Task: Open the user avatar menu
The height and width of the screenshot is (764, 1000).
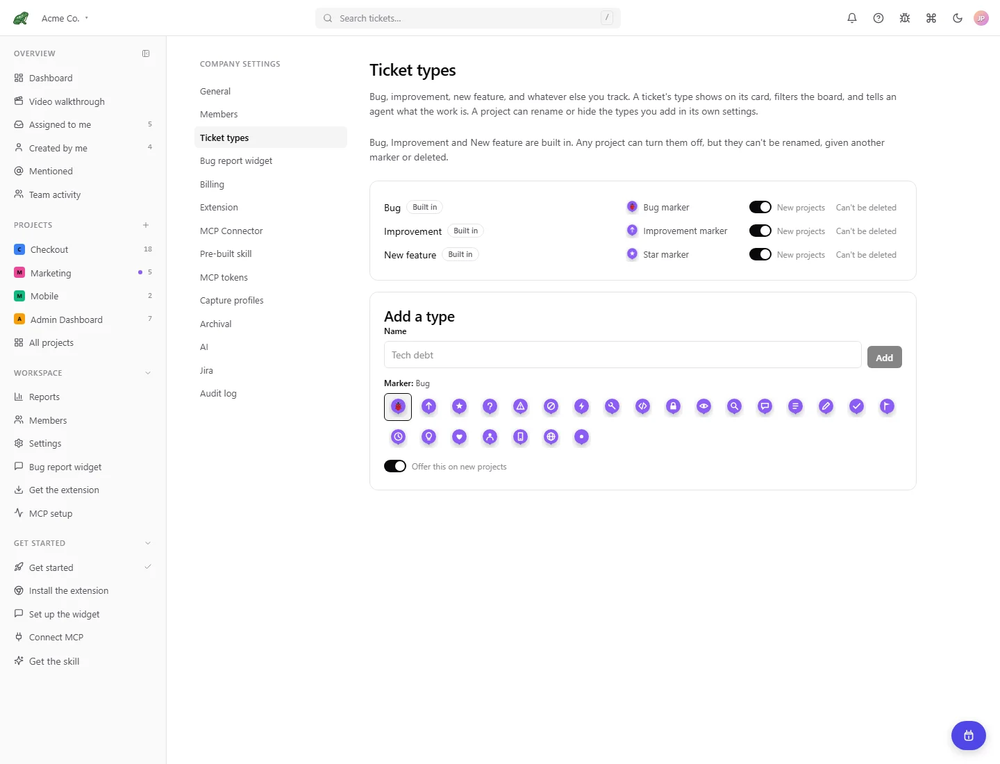Action: tap(981, 18)
